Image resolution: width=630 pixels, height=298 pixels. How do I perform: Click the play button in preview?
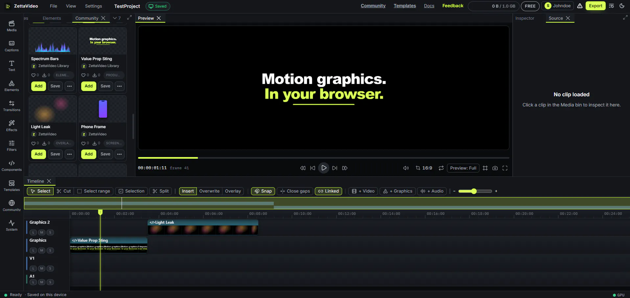coord(324,168)
